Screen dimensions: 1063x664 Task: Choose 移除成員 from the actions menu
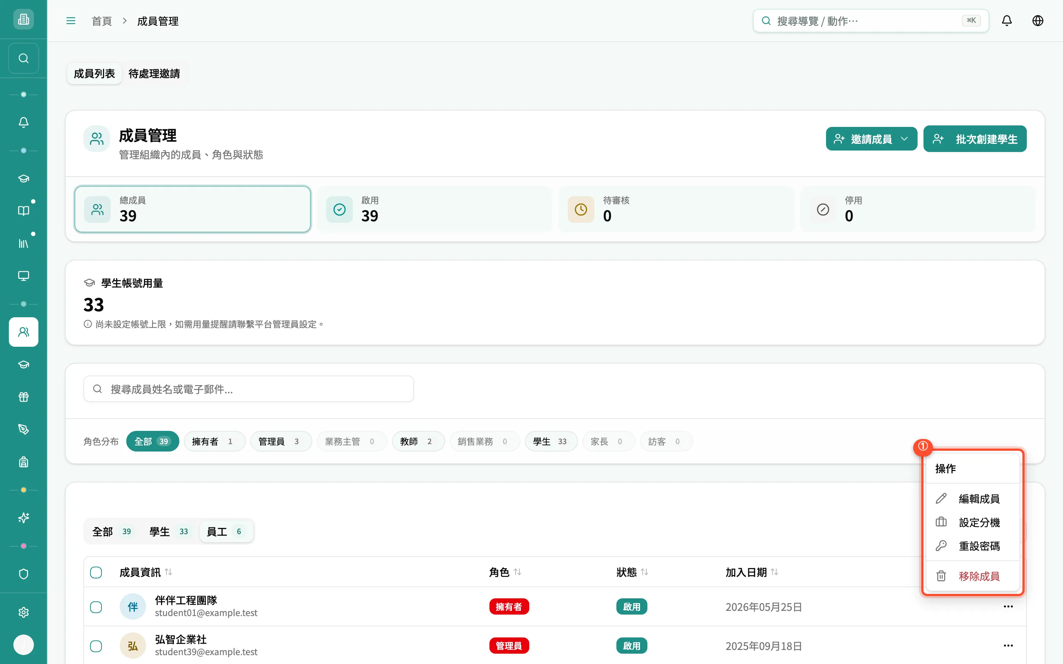(972, 576)
